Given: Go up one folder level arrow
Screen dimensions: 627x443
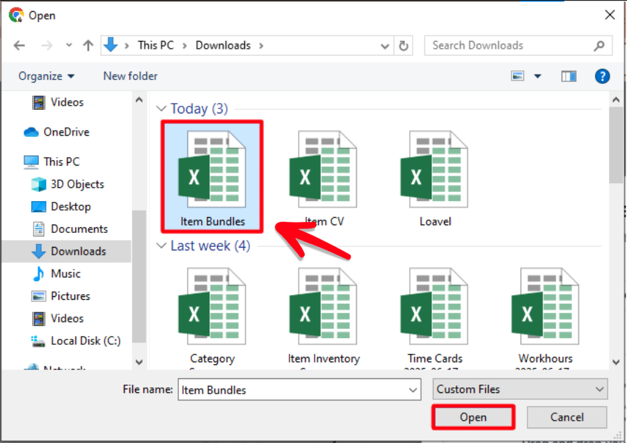Looking at the screenshot, I should tap(88, 46).
